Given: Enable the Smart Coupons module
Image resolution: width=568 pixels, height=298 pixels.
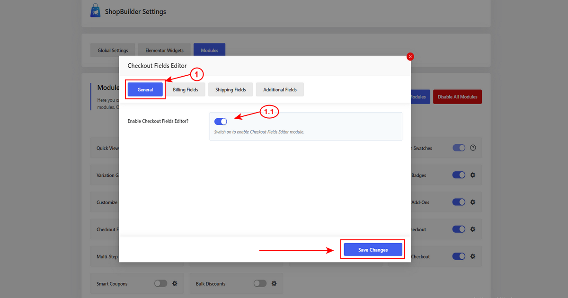Looking at the screenshot, I should point(160,283).
